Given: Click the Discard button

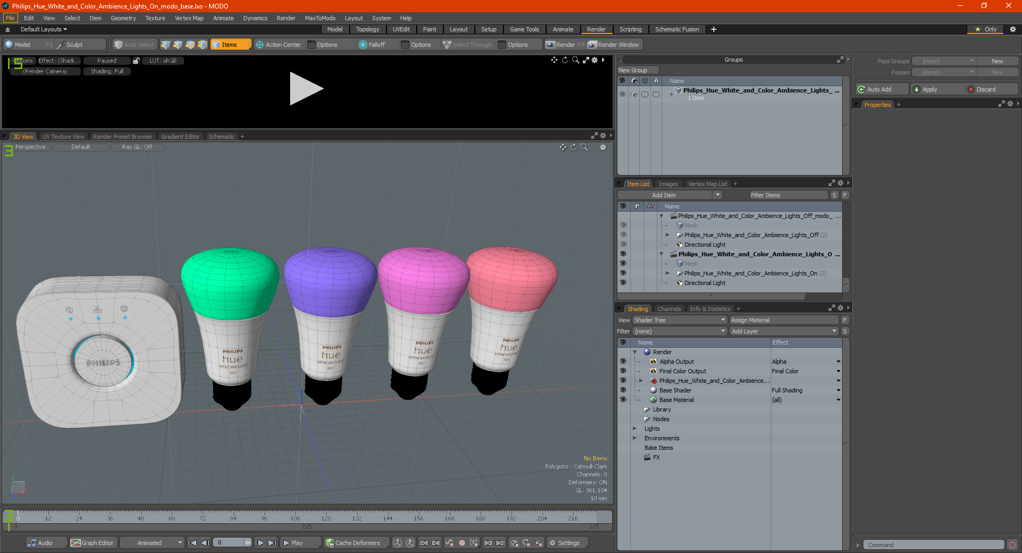Looking at the screenshot, I should (991, 89).
